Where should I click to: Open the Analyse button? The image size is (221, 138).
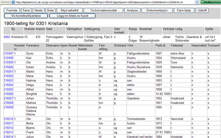(x=132, y=10)
